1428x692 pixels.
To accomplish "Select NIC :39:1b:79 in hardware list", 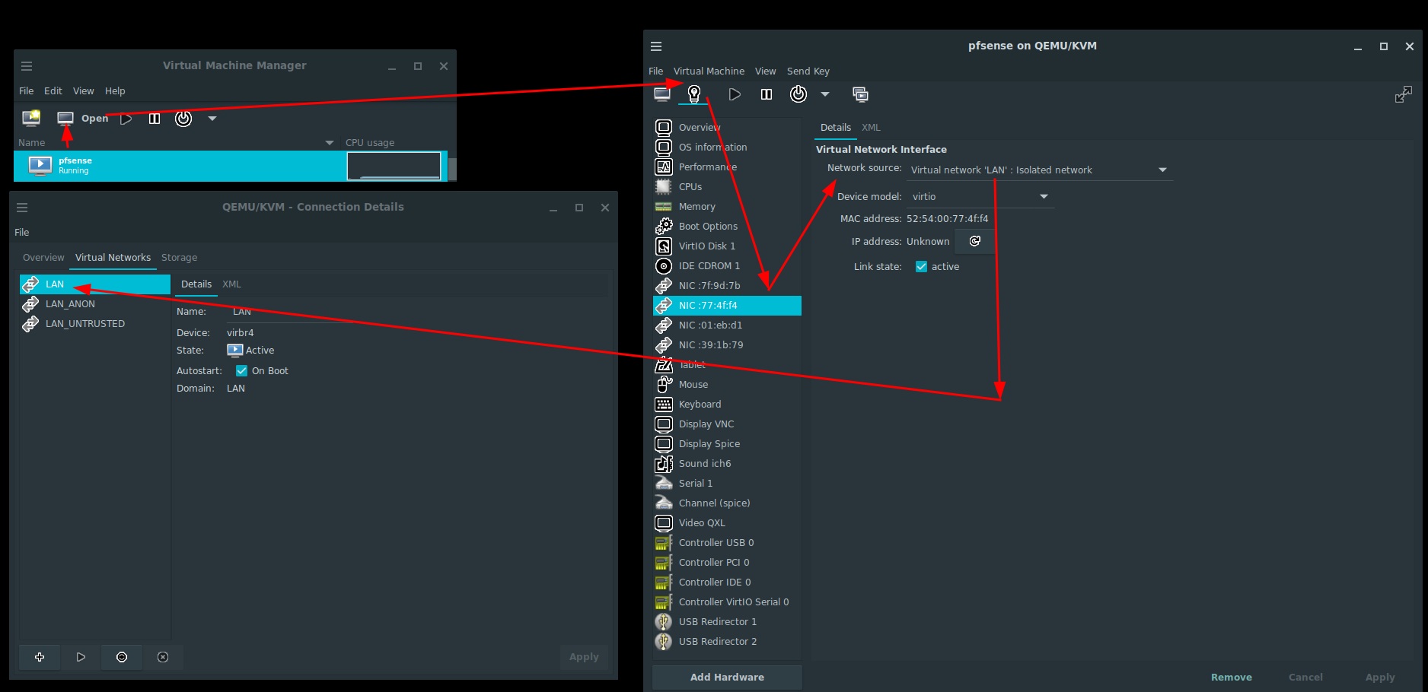I will [727, 345].
